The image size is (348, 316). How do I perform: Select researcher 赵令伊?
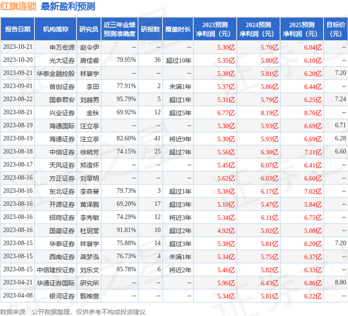[89, 47]
